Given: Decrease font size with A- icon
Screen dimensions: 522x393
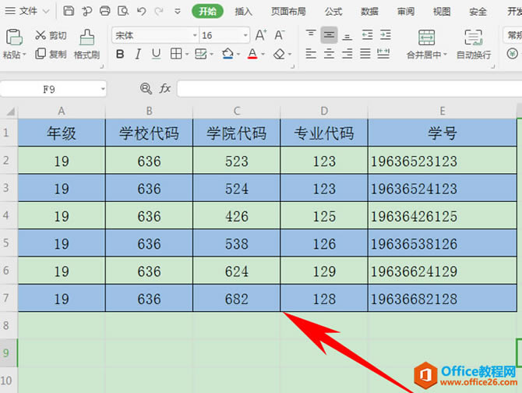Looking at the screenshot, I should (280, 34).
